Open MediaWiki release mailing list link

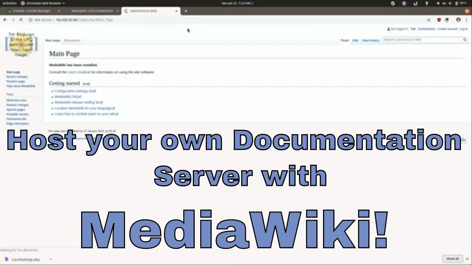[79, 102]
